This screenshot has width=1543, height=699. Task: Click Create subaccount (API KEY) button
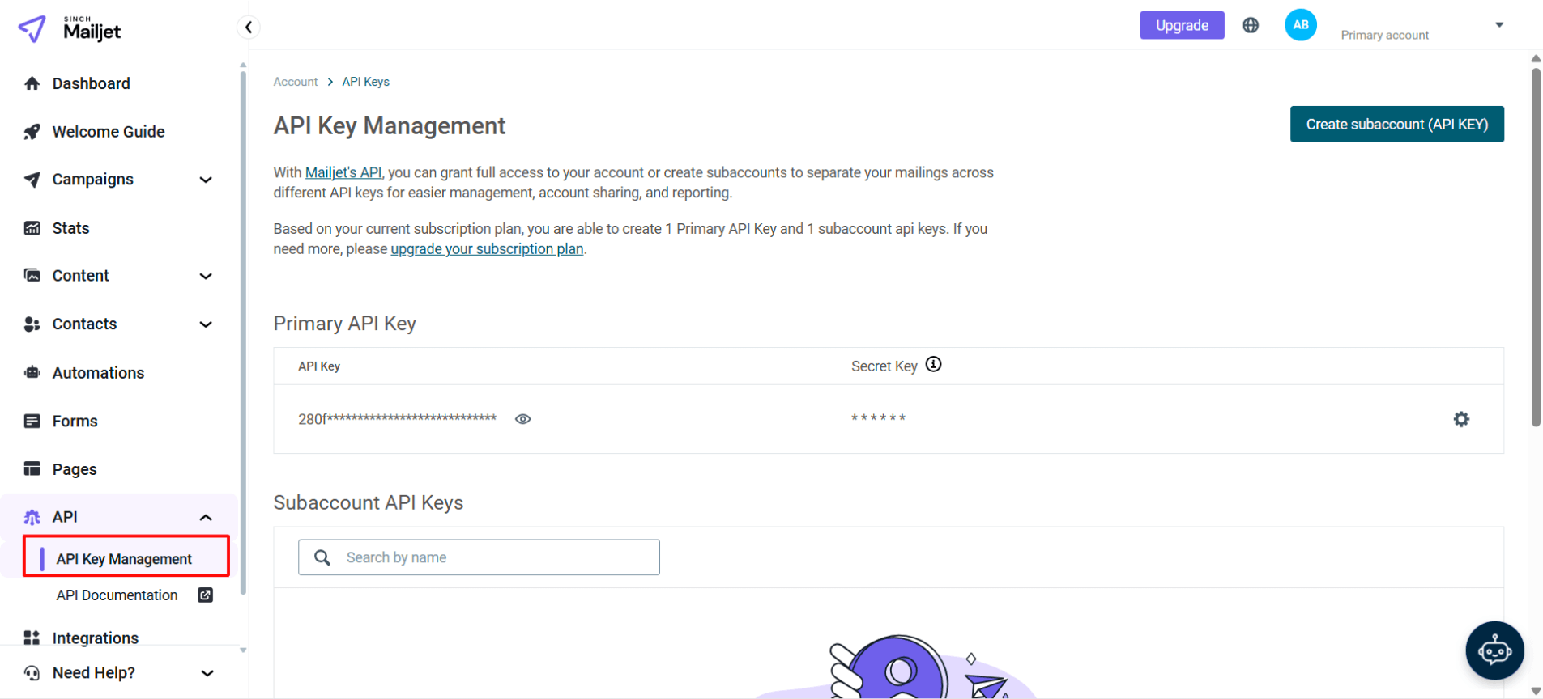point(1396,124)
